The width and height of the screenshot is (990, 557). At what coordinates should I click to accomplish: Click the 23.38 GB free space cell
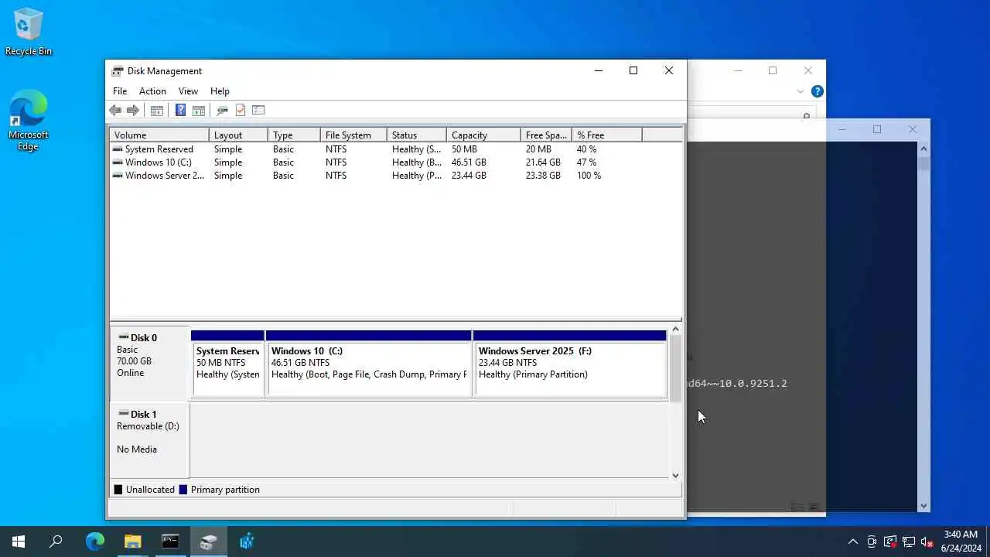pyautogui.click(x=543, y=176)
